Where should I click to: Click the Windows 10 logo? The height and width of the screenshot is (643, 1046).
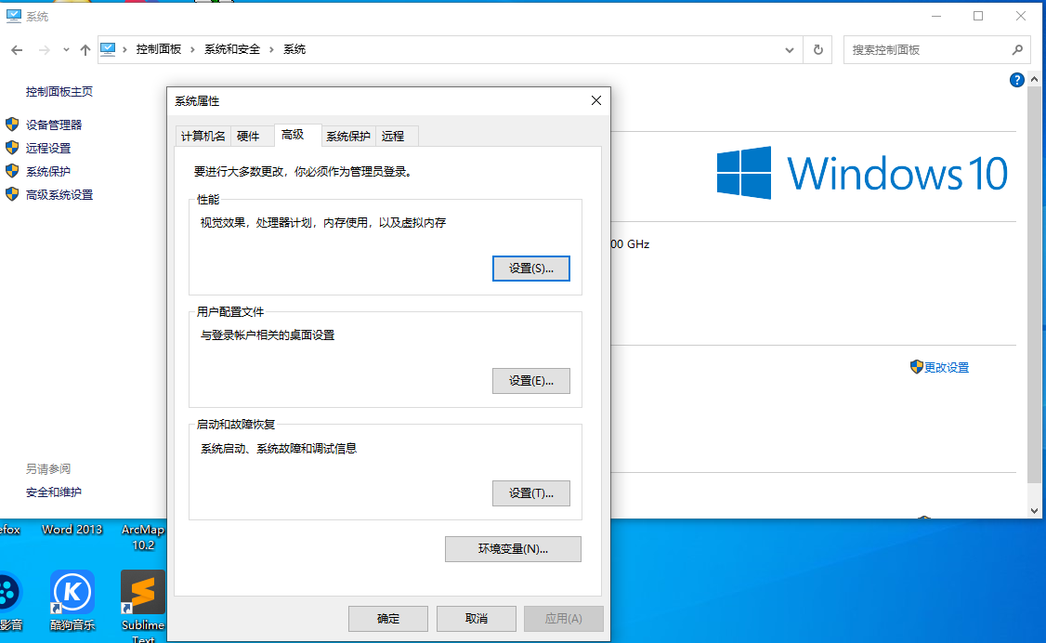point(863,173)
